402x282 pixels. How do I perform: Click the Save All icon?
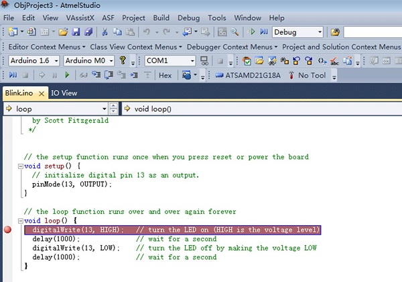click(88, 31)
